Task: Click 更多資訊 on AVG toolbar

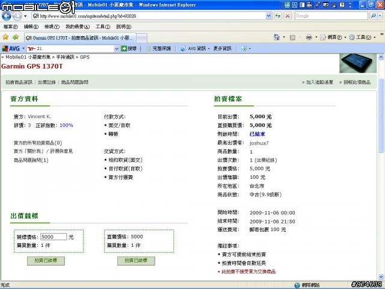Action: pyautogui.click(x=222, y=49)
